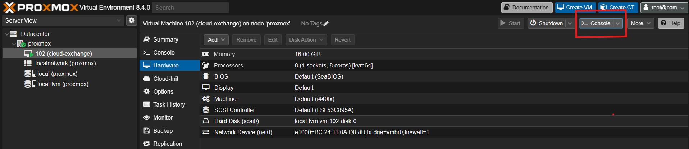This screenshot has height=149, width=689.
Task: Click the Memory value 16.00 GiB
Action: pos(308,54)
